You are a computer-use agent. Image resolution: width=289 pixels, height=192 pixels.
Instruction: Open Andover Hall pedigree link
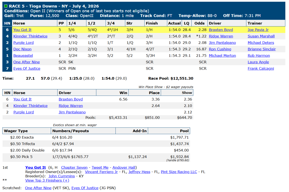click(x=124, y=167)
